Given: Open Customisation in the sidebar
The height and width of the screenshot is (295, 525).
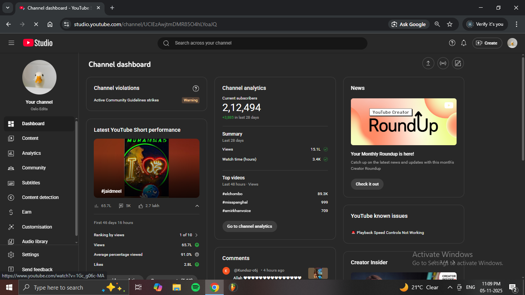Looking at the screenshot, I should point(37,227).
